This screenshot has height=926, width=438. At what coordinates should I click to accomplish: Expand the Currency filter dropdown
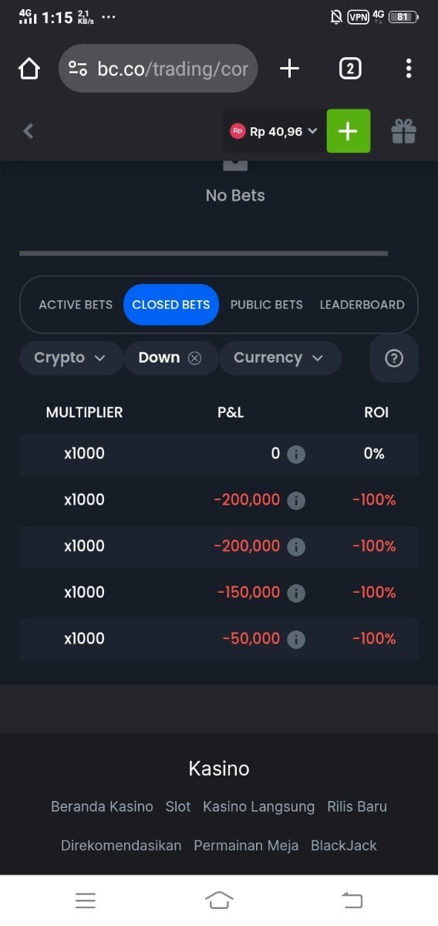click(280, 358)
